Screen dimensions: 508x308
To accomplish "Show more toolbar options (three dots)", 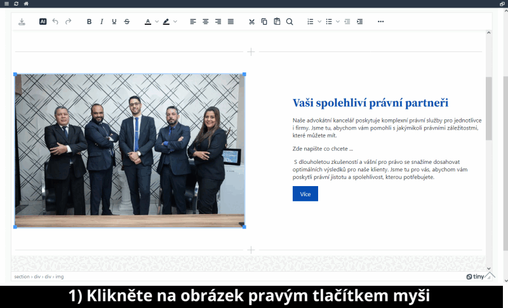I will click(x=380, y=22).
